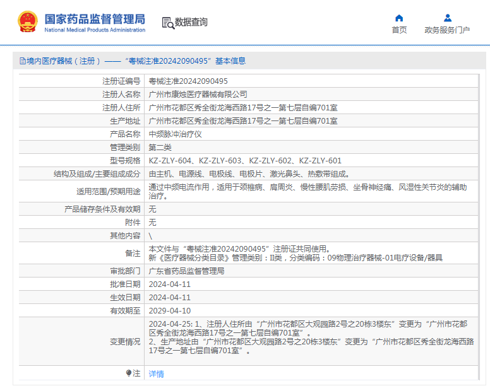The image size is (490, 386).
Task: Open 政务服务门户 label
Action: [x=447, y=30]
